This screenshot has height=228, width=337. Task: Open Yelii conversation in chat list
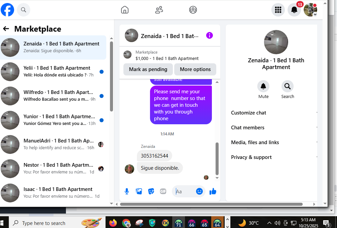point(53,72)
